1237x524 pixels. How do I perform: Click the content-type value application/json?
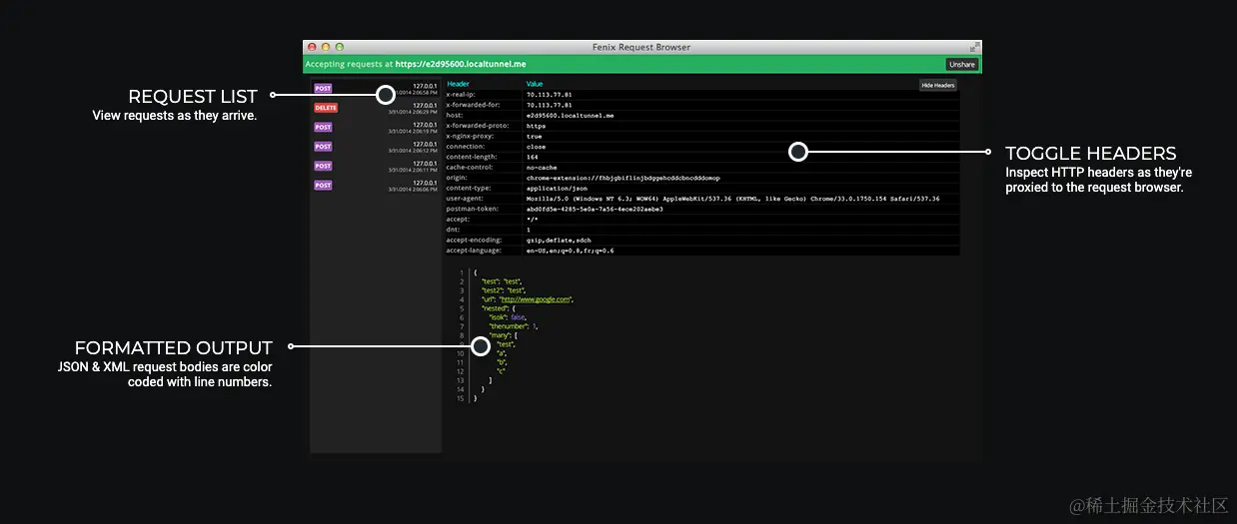pos(558,188)
